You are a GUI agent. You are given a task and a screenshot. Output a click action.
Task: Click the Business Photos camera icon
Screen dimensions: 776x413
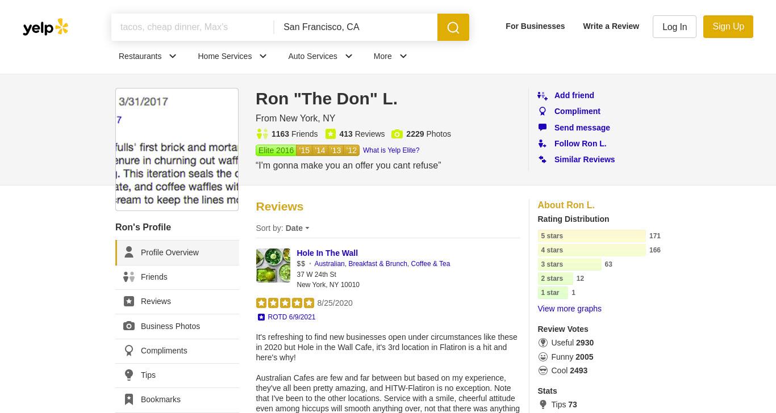pyautogui.click(x=129, y=326)
